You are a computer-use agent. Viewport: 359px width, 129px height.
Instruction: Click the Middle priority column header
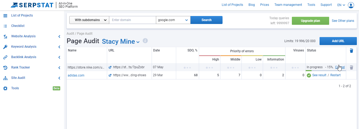click(235, 59)
